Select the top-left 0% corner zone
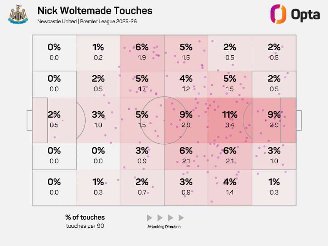Viewport: 328px width, 246px height. pos(54,52)
